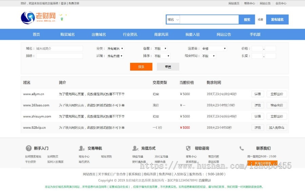Screen dimensions: 305x194
Task: Open the 结束时间 dropdown filter
Action: pyautogui.click(x=208, y=56)
